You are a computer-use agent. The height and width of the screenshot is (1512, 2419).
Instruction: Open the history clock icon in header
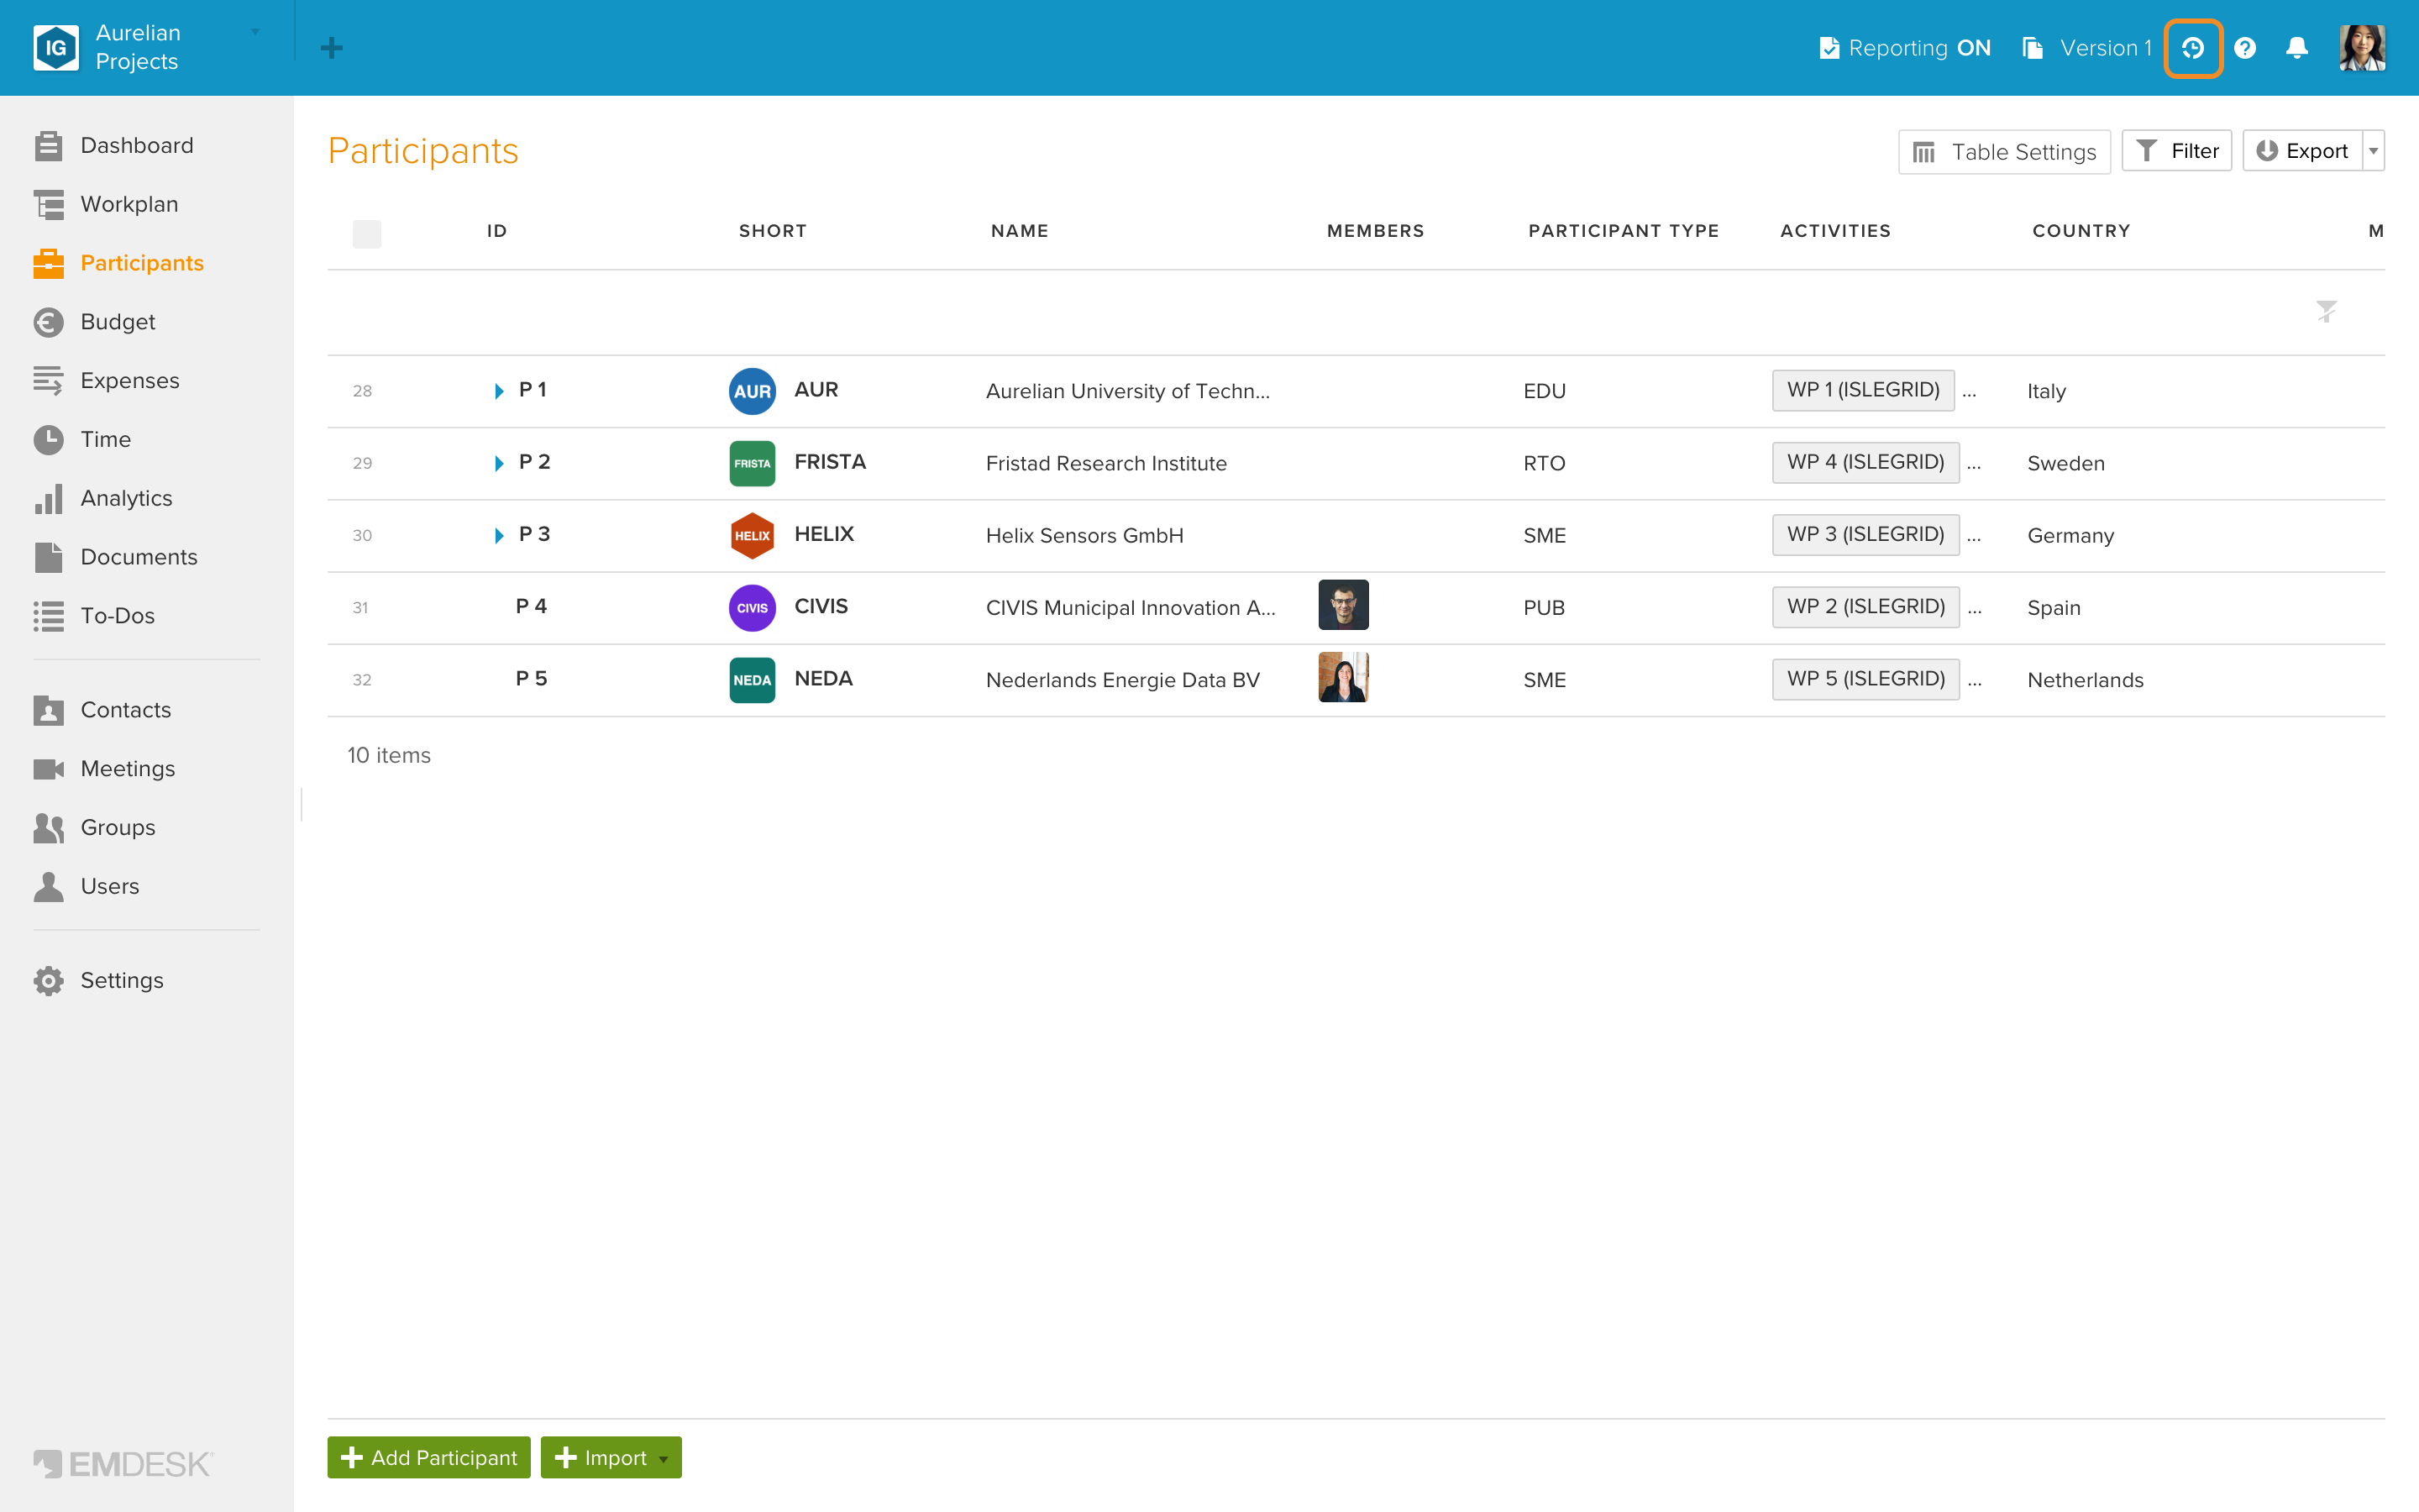(x=2193, y=48)
